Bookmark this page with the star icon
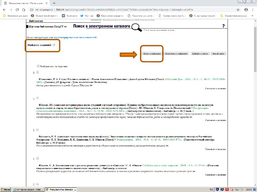 pos(238,10)
